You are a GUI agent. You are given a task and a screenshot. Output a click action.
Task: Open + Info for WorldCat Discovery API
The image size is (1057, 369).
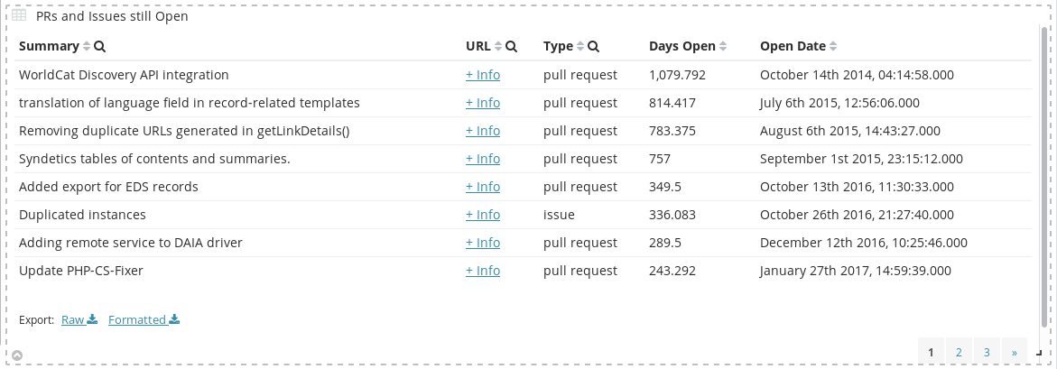click(483, 75)
